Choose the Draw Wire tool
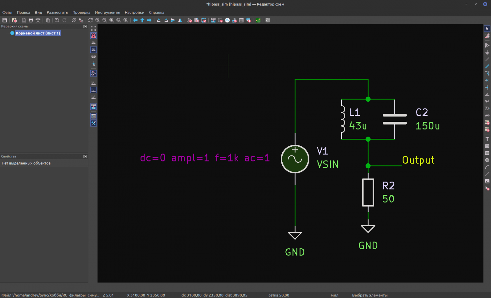This screenshot has width=491, height=298. pyautogui.click(x=487, y=59)
